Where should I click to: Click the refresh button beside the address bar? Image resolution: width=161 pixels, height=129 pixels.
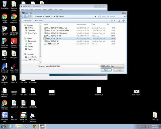[98, 16]
